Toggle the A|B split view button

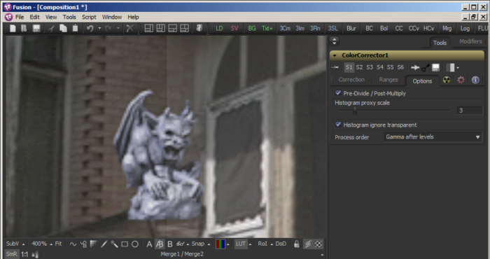coord(160,244)
